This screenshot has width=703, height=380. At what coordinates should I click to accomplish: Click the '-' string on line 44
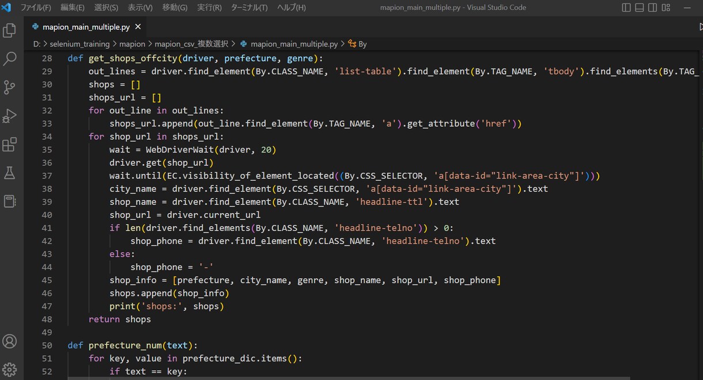(x=206, y=267)
